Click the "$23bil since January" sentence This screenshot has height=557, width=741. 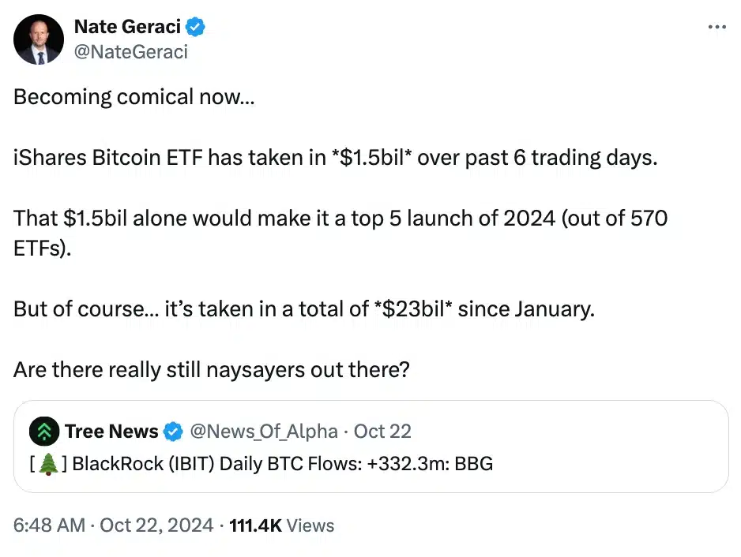pos(303,308)
